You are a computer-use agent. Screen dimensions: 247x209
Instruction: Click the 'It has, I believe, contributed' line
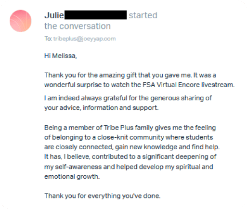[x=130, y=157]
